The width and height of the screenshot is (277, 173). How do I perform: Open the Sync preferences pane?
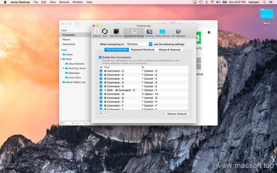(105, 33)
